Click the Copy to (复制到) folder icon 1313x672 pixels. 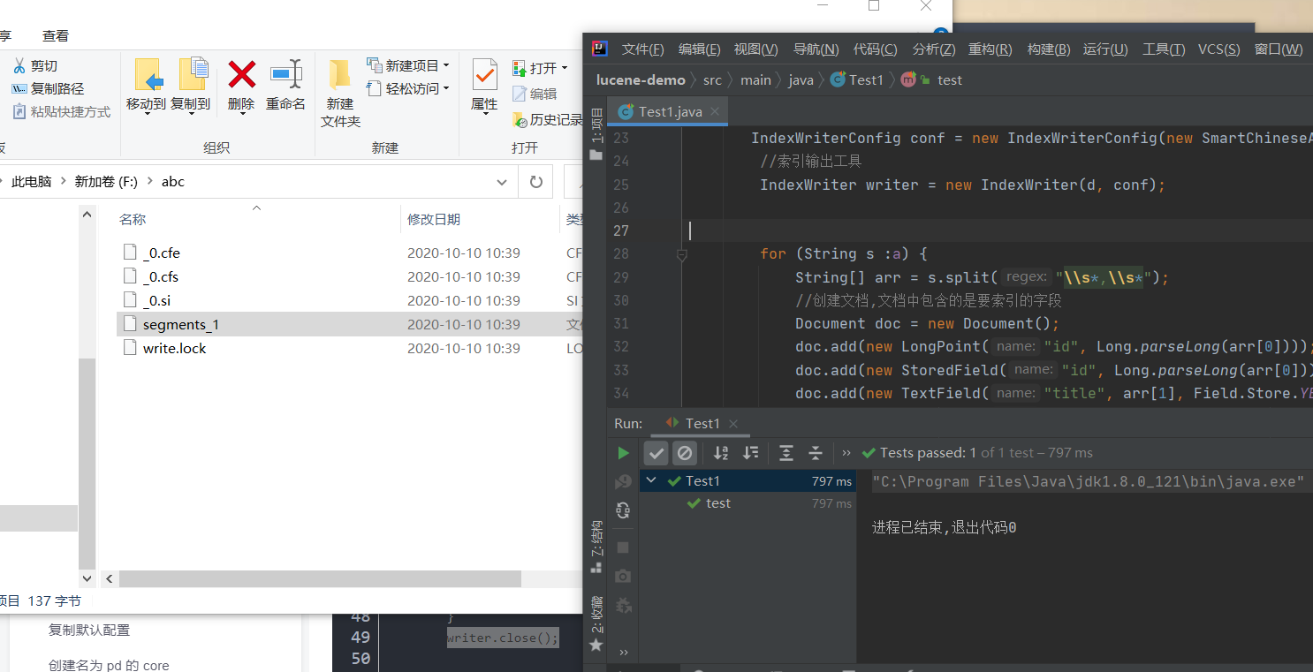[193, 74]
